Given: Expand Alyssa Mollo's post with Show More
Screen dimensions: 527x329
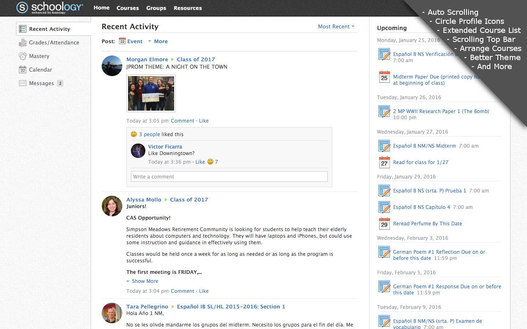Looking at the screenshot, I should (145, 281).
